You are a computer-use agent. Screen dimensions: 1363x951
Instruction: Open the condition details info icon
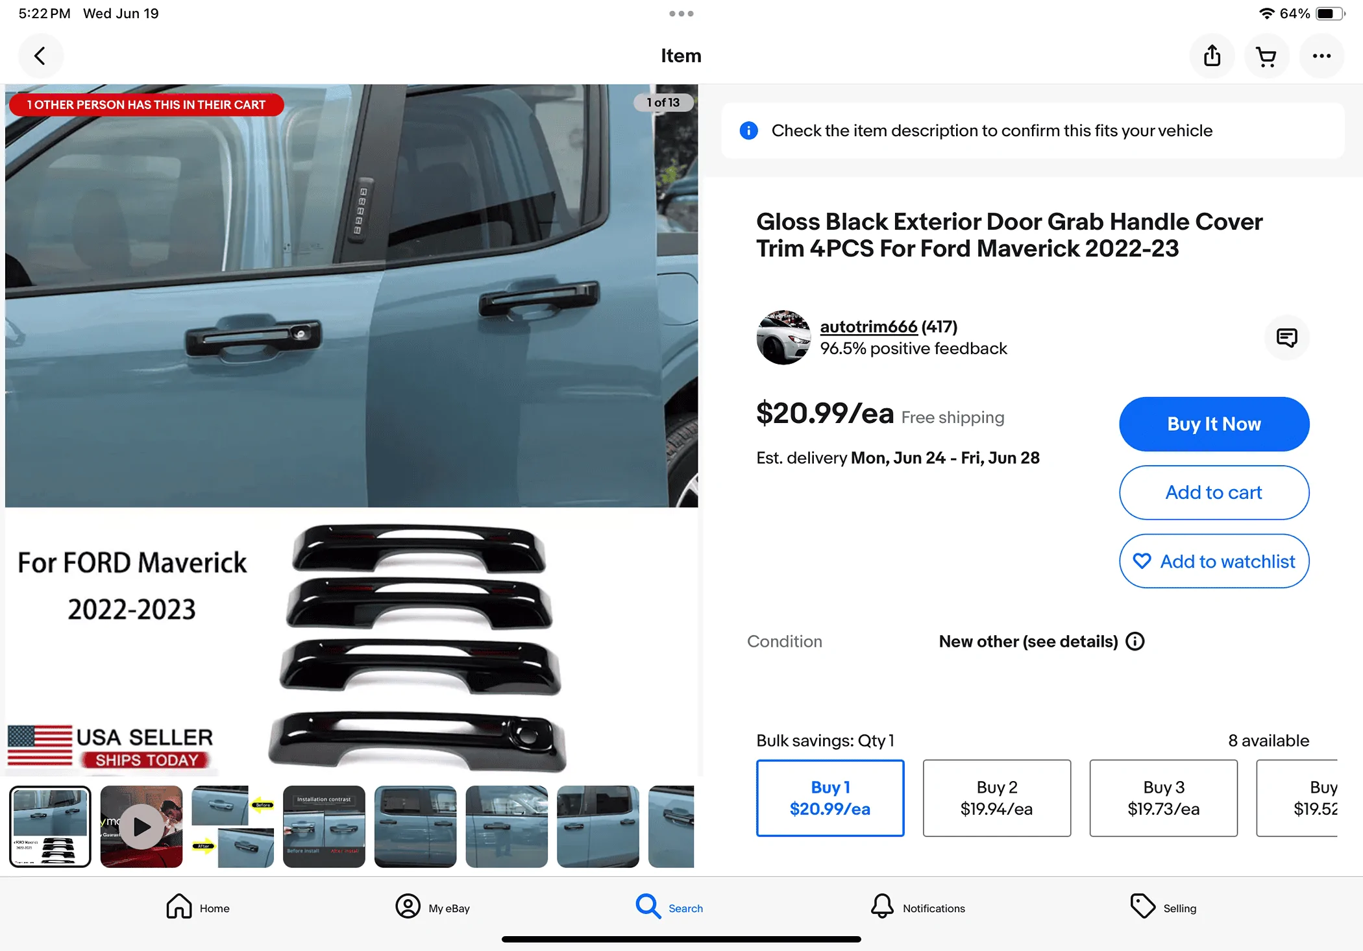[x=1135, y=642]
